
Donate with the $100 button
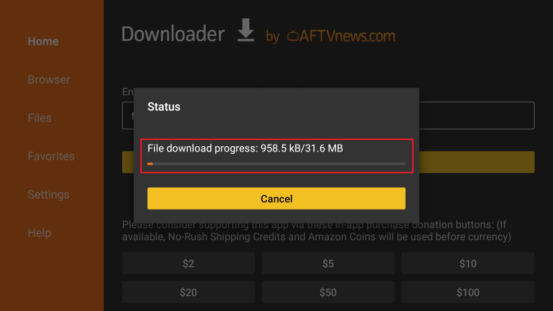point(468,293)
